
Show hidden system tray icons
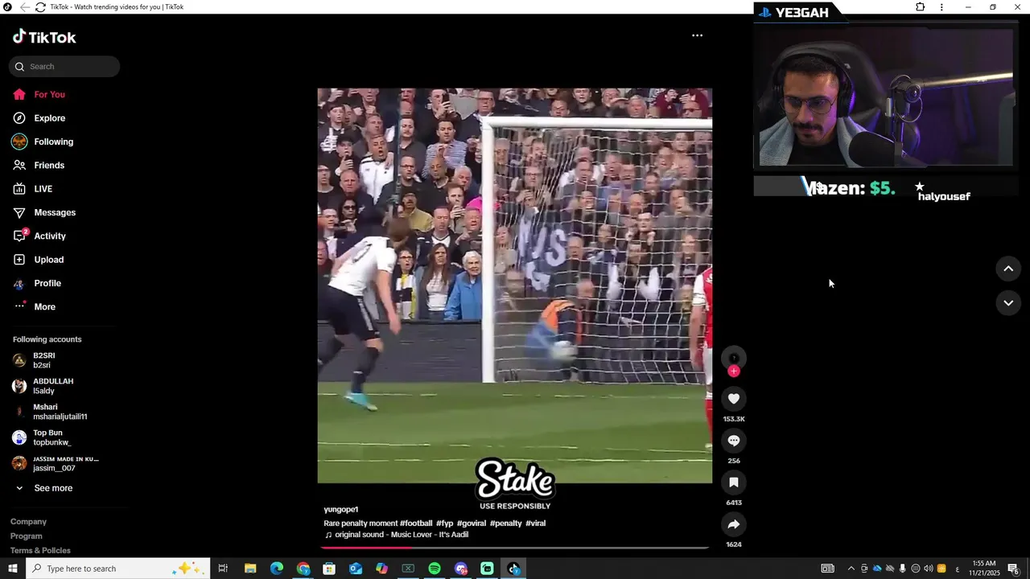(851, 569)
